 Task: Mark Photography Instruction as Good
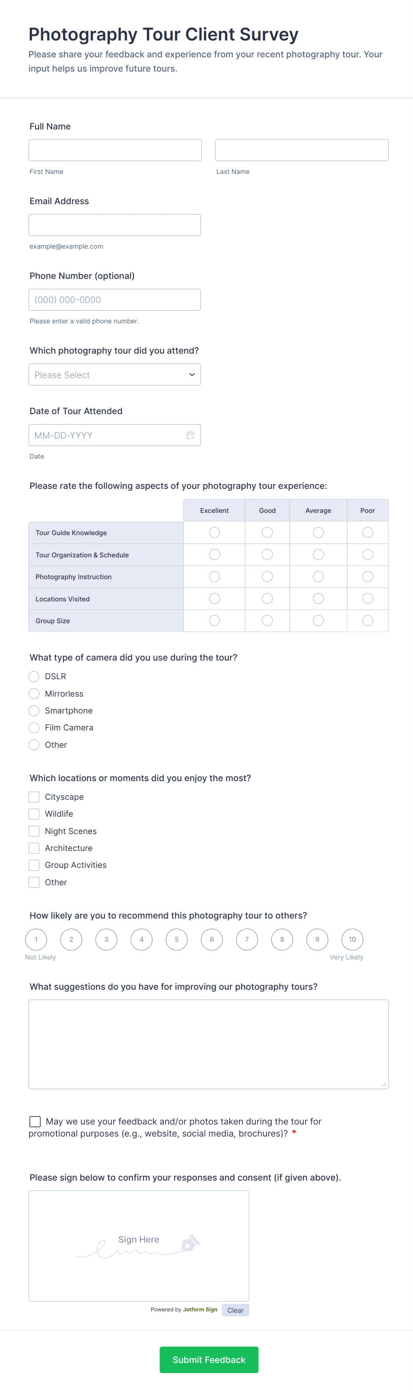click(x=267, y=577)
